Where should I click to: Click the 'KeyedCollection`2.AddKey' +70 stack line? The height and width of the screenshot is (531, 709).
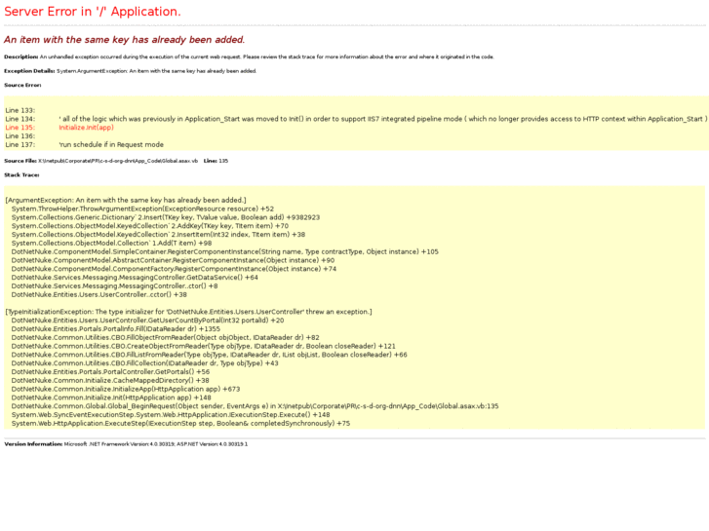pos(150,226)
